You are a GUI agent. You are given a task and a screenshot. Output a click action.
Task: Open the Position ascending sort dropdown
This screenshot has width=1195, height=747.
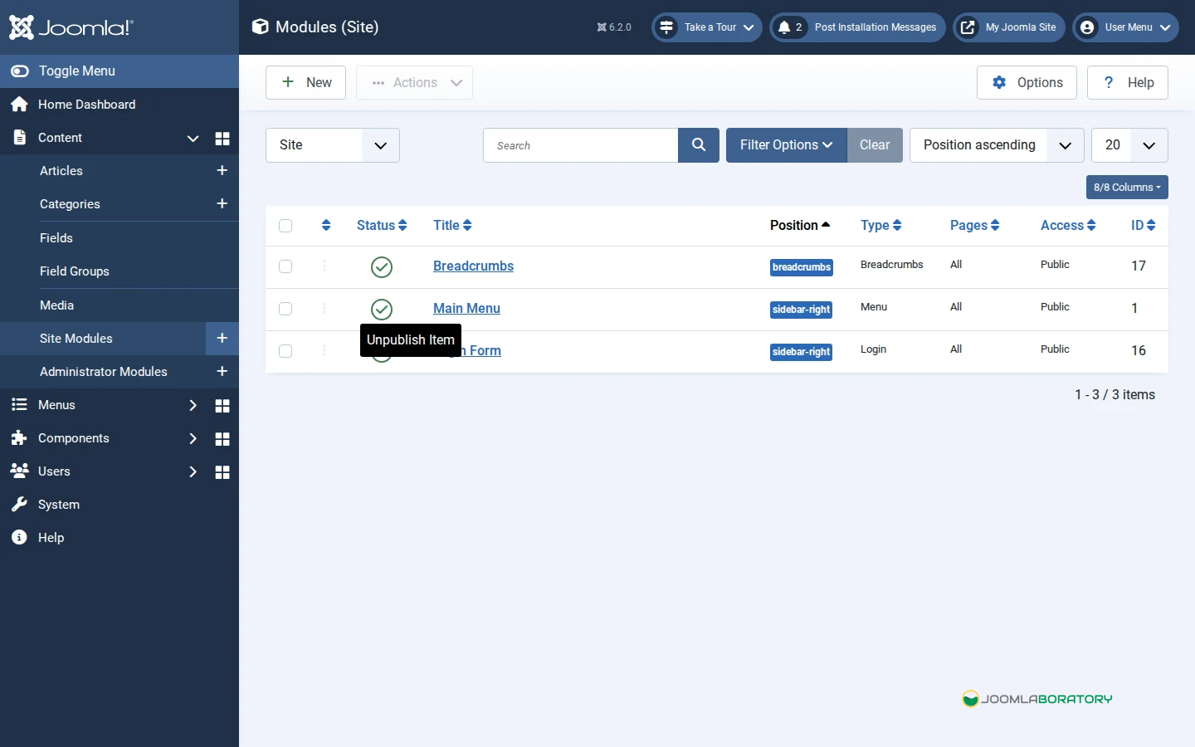tap(997, 145)
